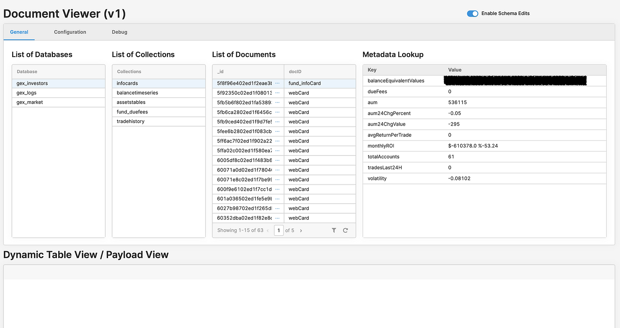Return to the General tab
Image resolution: width=620 pixels, height=328 pixels.
pos(19,32)
